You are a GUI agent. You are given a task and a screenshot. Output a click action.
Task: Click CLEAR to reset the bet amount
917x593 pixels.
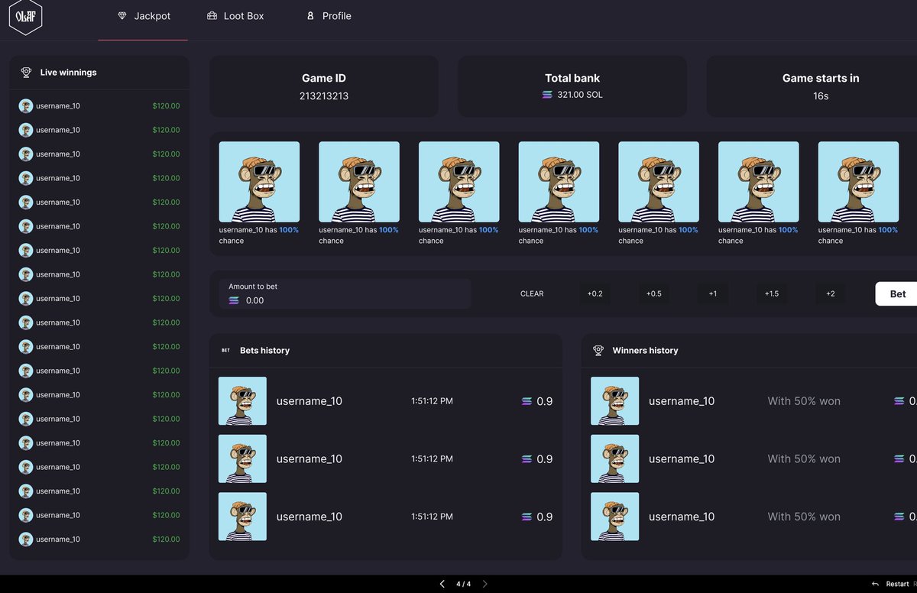[x=532, y=293]
